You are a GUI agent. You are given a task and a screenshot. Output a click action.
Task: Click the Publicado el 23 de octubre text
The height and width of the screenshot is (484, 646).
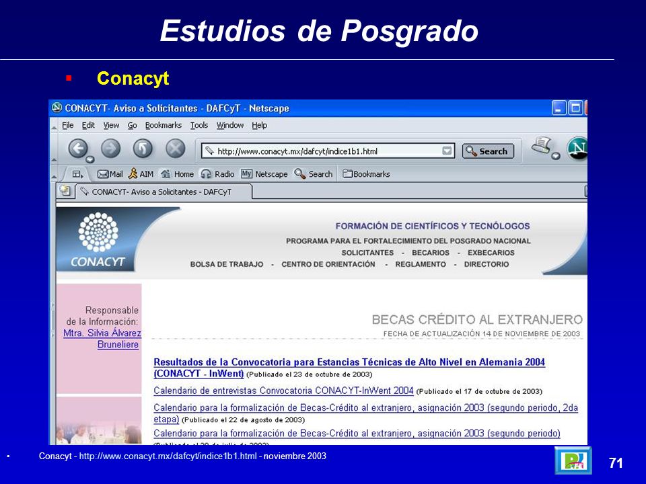(310, 374)
